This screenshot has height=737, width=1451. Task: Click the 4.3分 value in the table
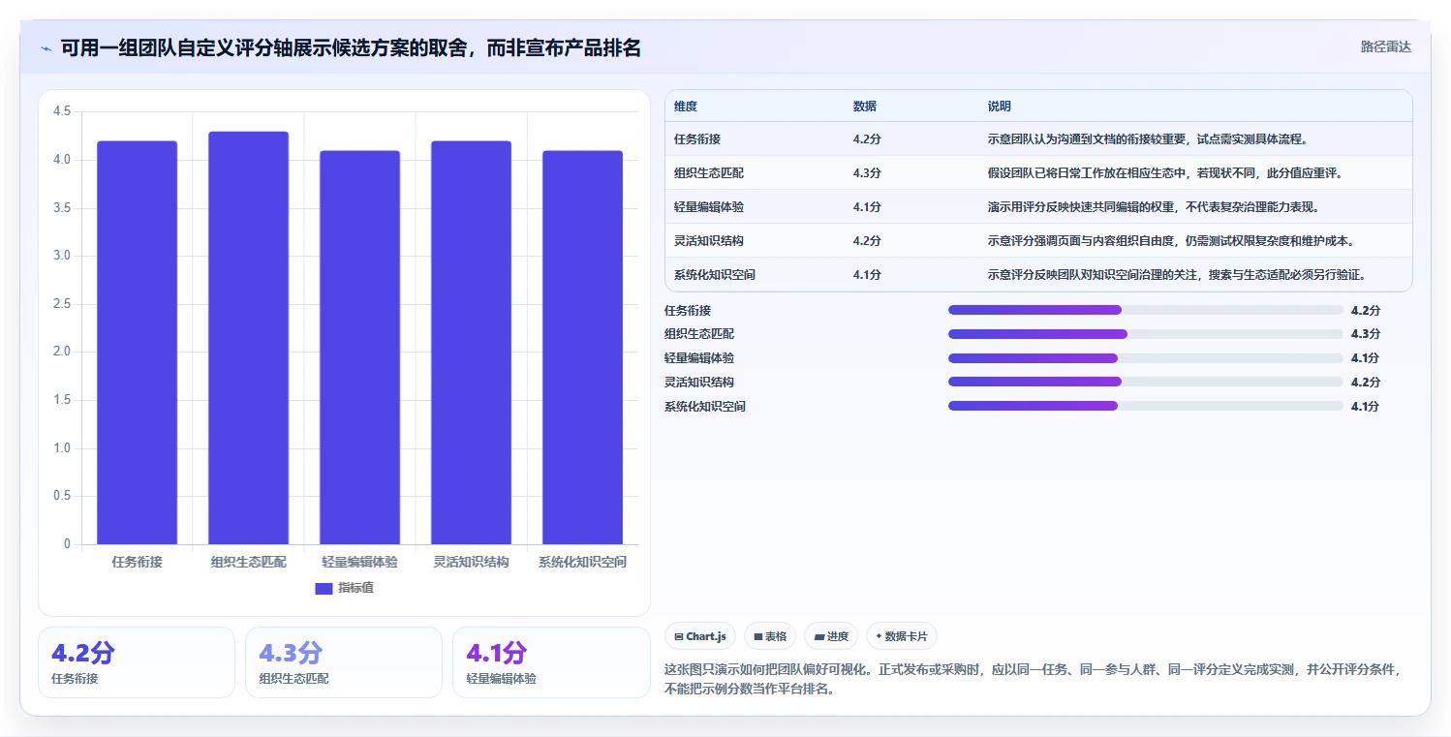pyautogui.click(x=867, y=173)
